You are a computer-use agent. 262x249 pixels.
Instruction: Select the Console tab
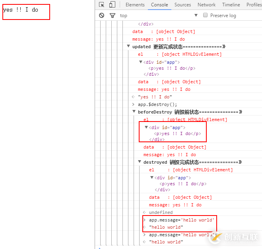(159, 5)
